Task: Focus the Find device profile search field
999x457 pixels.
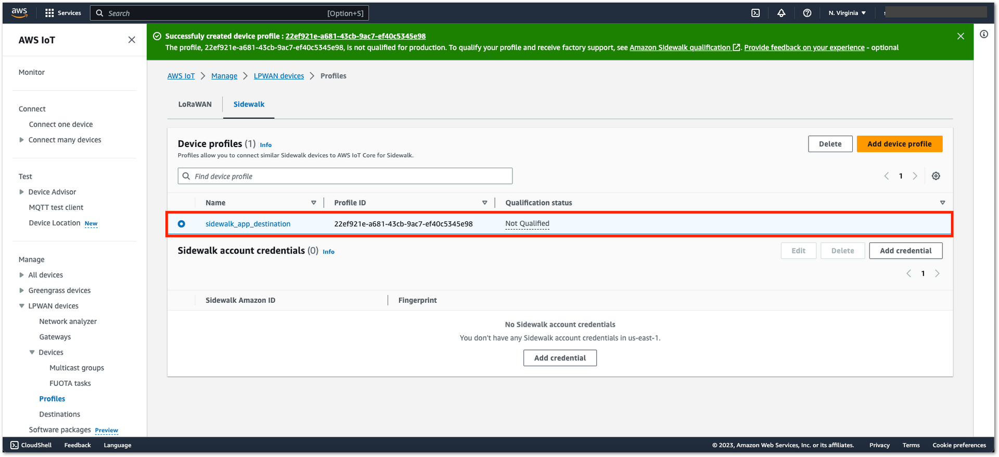Action: [x=345, y=176]
